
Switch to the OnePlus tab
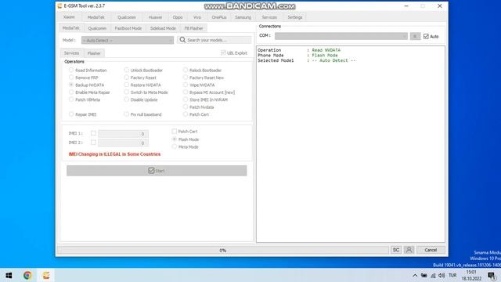point(219,17)
